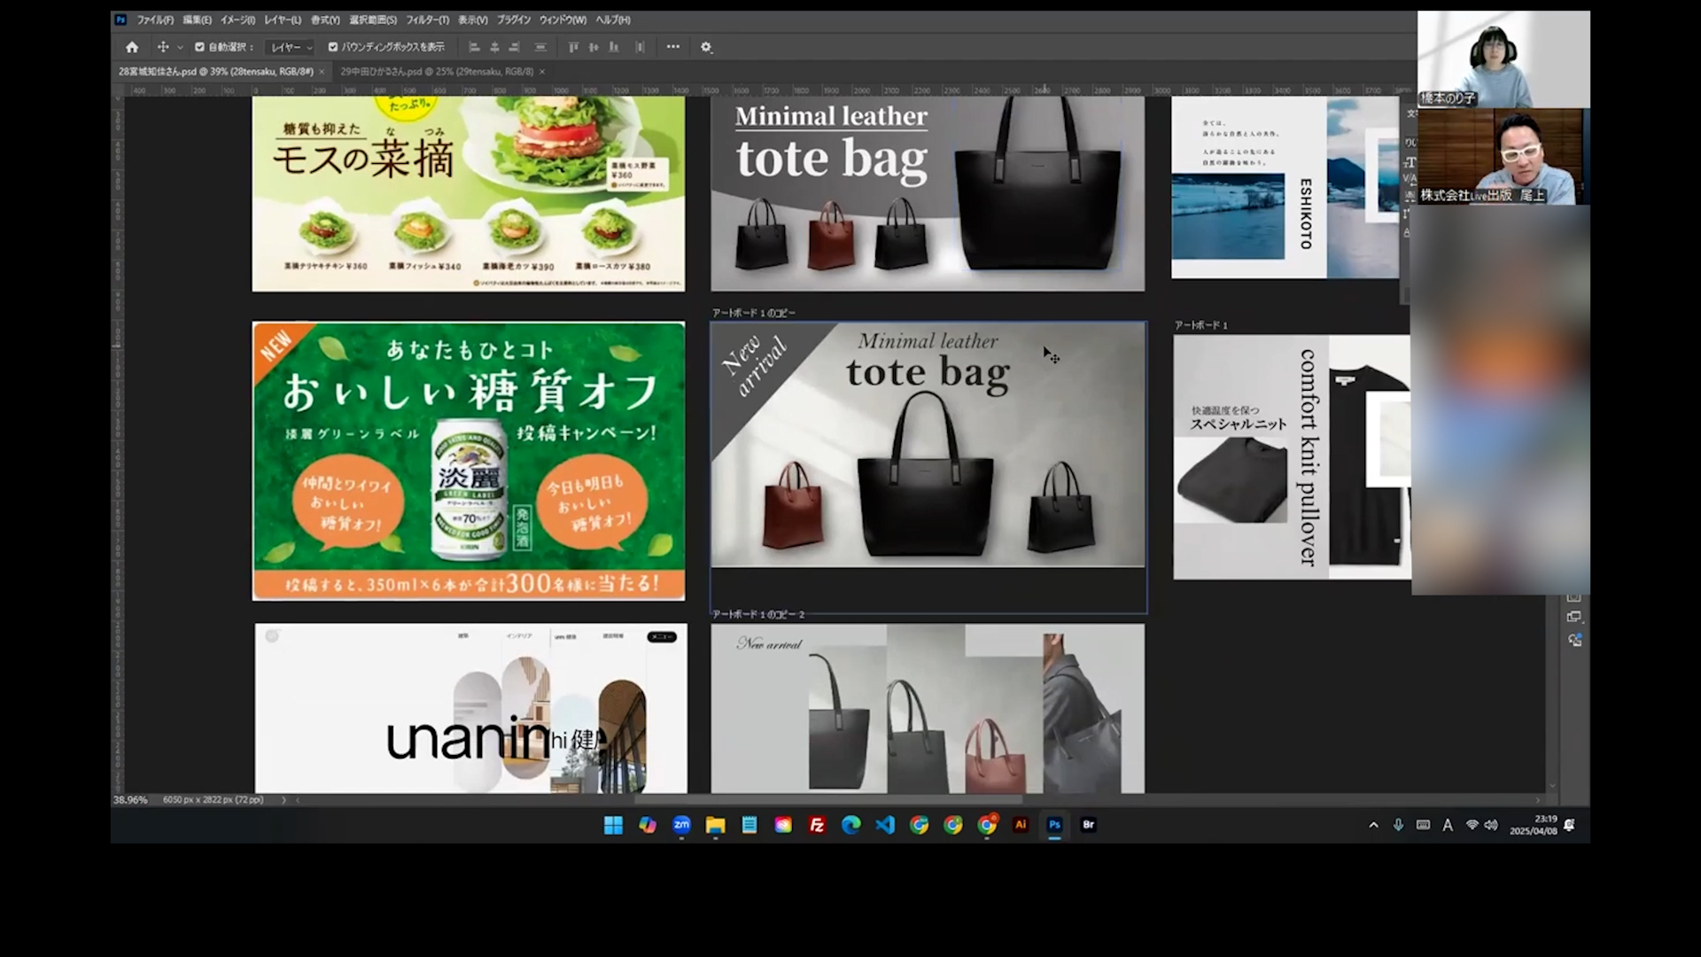Select the Move tool icon in options bar

[163, 47]
